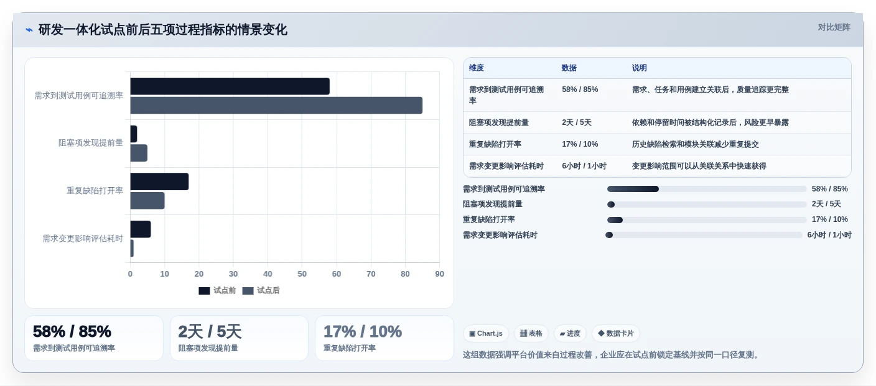
Task: Click table row label 重复缺陷打开率
Action: (495, 144)
